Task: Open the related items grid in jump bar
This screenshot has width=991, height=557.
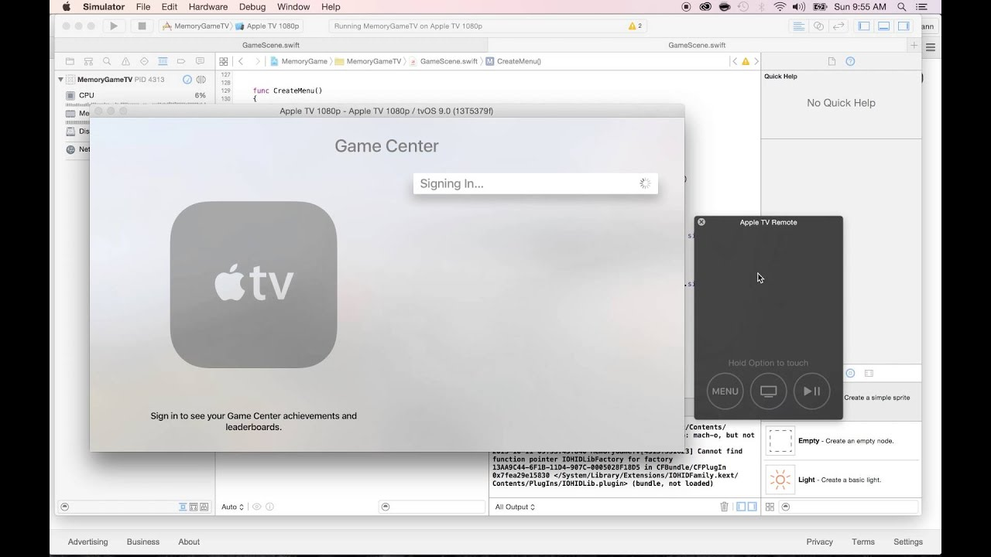Action: click(x=223, y=61)
